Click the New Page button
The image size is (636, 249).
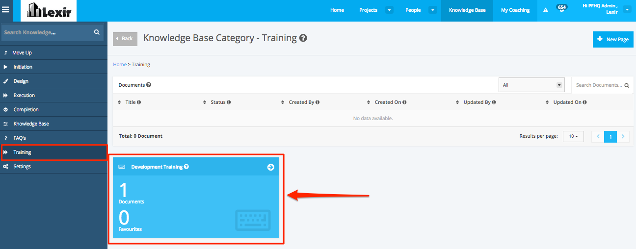pyautogui.click(x=613, y=39)
